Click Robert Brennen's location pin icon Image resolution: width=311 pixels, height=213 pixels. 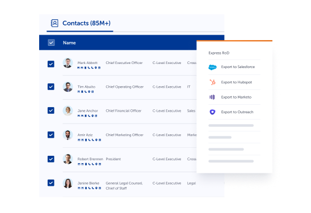pyautogui.click(x=96, y=164)
